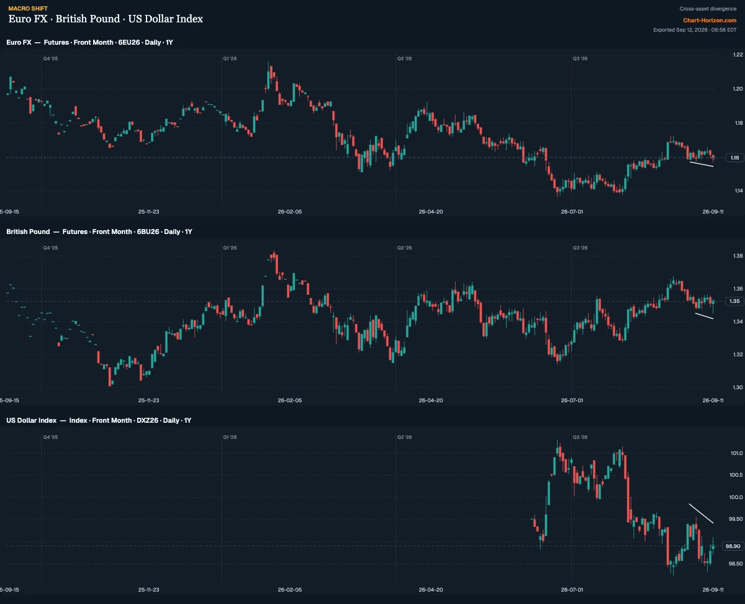The width and height of the screenshot is (745, 604).
Task: Click Q4 '25 marker in British Pound panel
Action: tap(50, 248)
